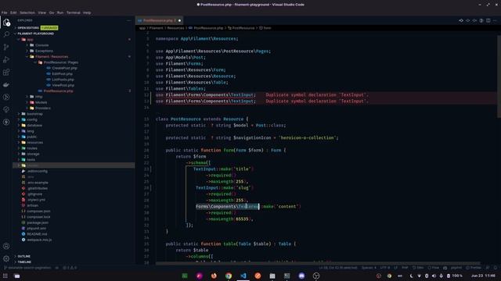Click the git branch status bar item

tap(27, 268)
